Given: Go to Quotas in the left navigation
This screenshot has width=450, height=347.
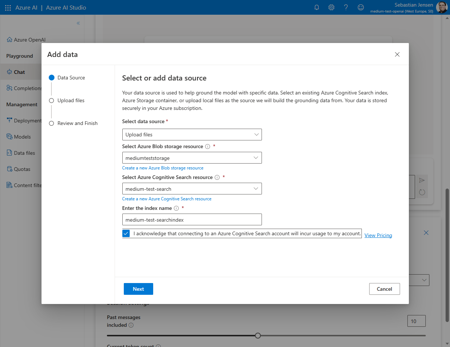Looking at the screenshot, I should pos(22,169).
